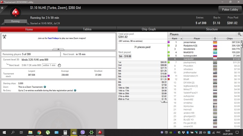Click the globe country column header
243x136 pixels.
(215, 39)
